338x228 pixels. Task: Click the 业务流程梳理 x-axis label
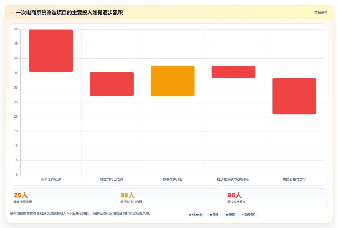pos(51,179)
